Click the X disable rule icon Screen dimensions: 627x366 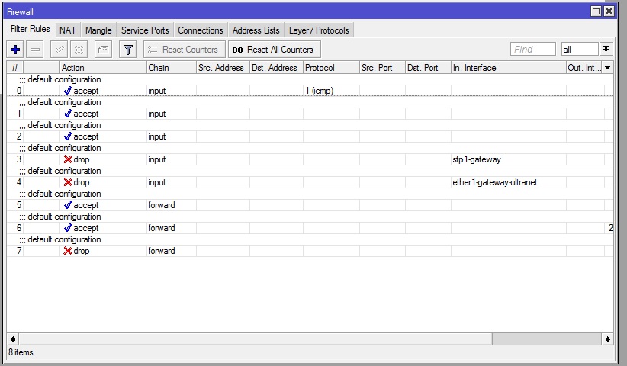(79, 50)
